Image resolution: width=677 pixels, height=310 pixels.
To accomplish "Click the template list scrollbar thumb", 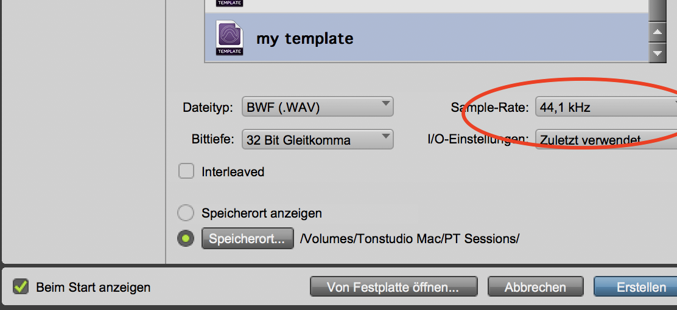I will point(656,9).
